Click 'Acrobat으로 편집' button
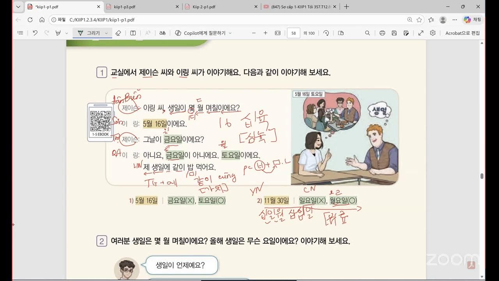 coord(463,33)
